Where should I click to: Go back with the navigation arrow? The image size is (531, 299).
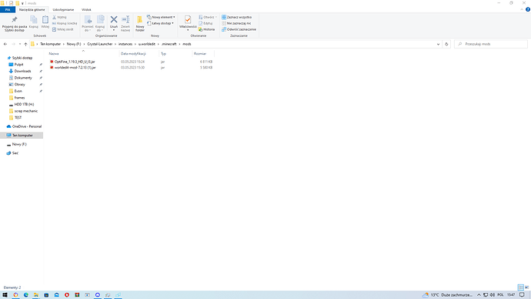tap(5, 44)
